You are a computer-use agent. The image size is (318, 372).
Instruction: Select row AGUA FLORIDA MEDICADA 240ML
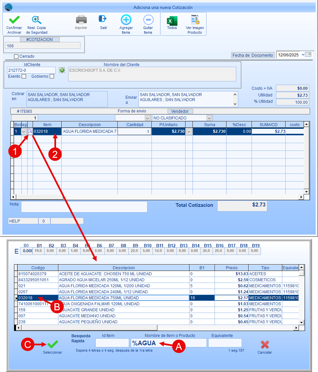click(x=158, y=292)
